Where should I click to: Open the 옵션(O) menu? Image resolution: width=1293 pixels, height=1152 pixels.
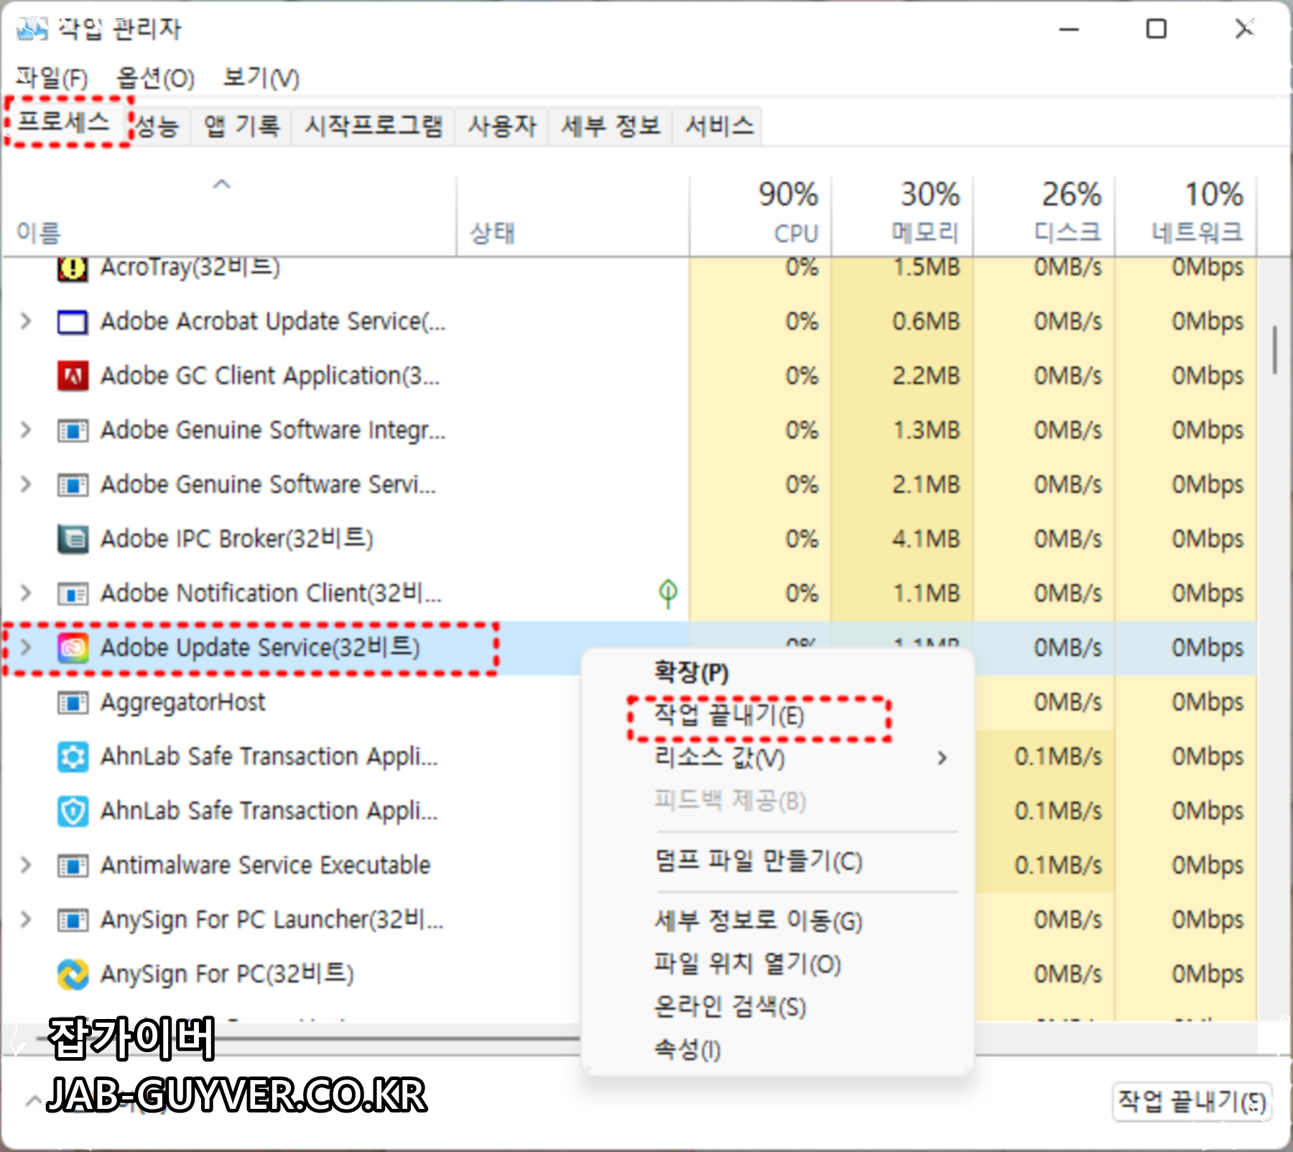(x=155, y=78)
